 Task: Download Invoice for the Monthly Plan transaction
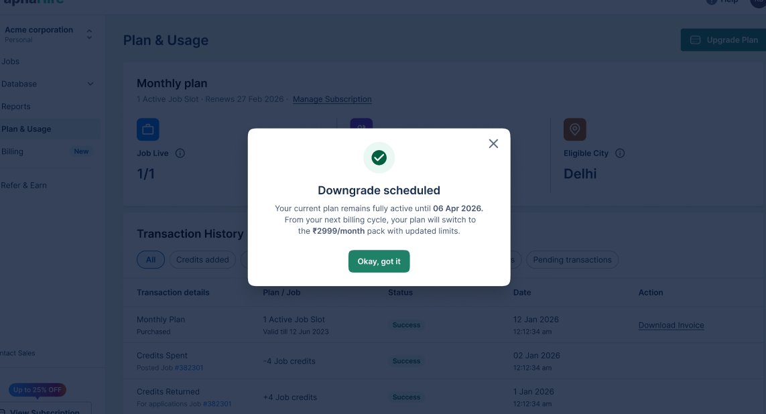point(672,325)
